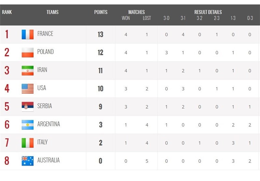Open the FRANCE team name link
The image size is (260, 181).
pos(45,34)
